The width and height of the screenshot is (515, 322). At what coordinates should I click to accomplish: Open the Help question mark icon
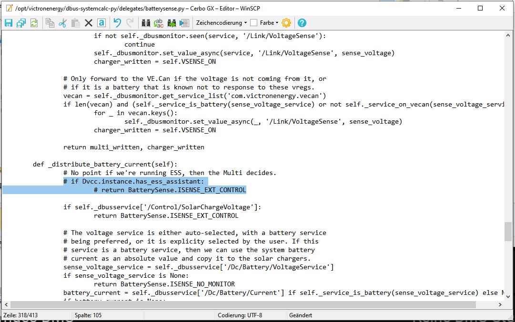pyautogui.click(x=302, y=23)
